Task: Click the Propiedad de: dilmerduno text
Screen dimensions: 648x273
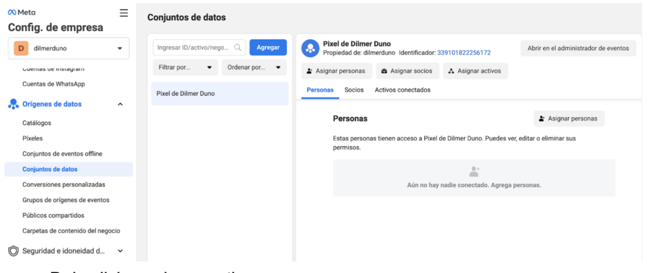Action: (x=359, y=53)
